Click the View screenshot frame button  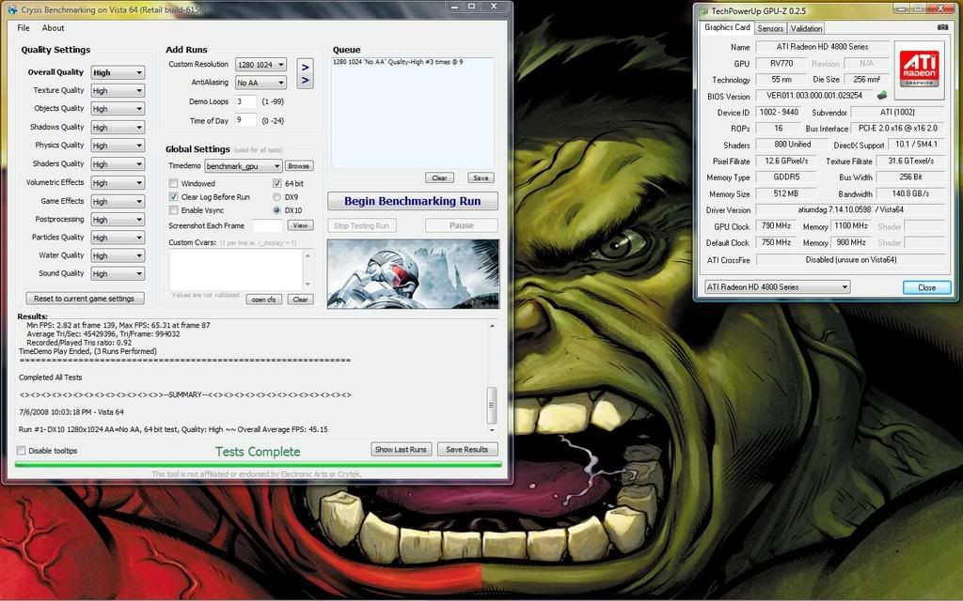300,225
